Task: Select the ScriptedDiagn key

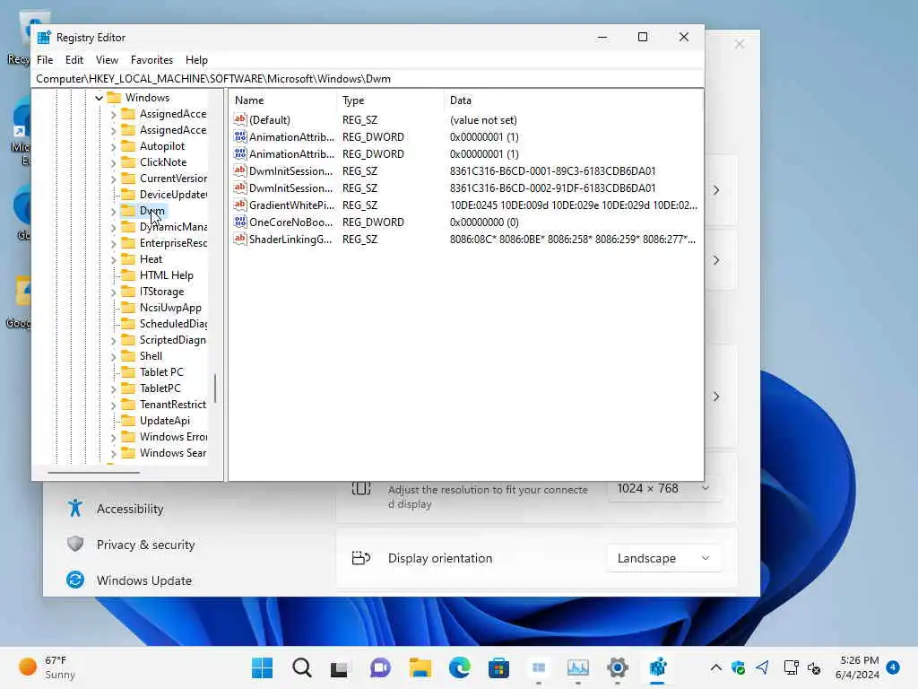Action: [x=173, y=340]
